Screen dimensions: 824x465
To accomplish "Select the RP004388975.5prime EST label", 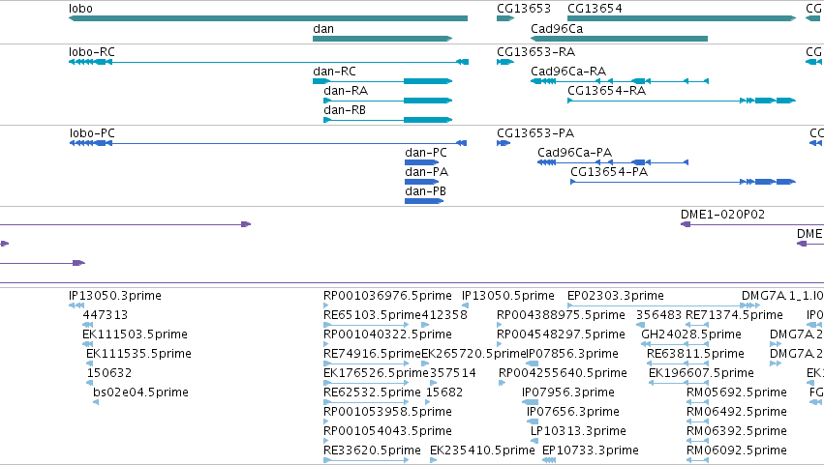I will [562, 315].
